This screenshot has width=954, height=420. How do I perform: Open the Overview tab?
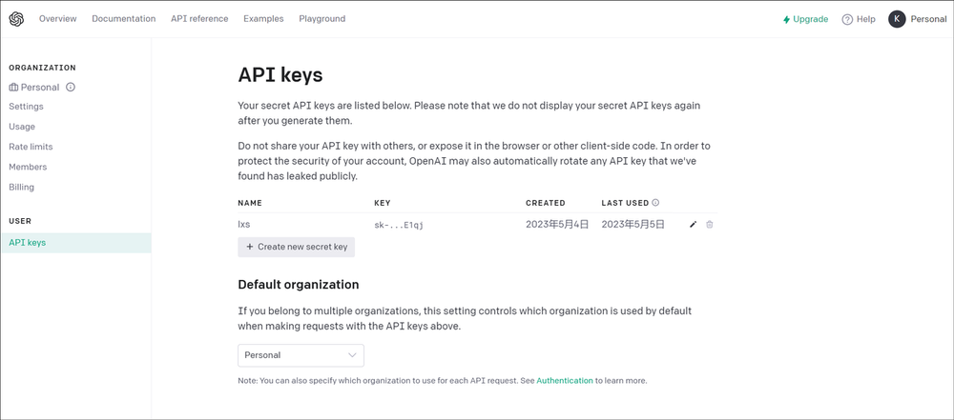tap(58, 19)
